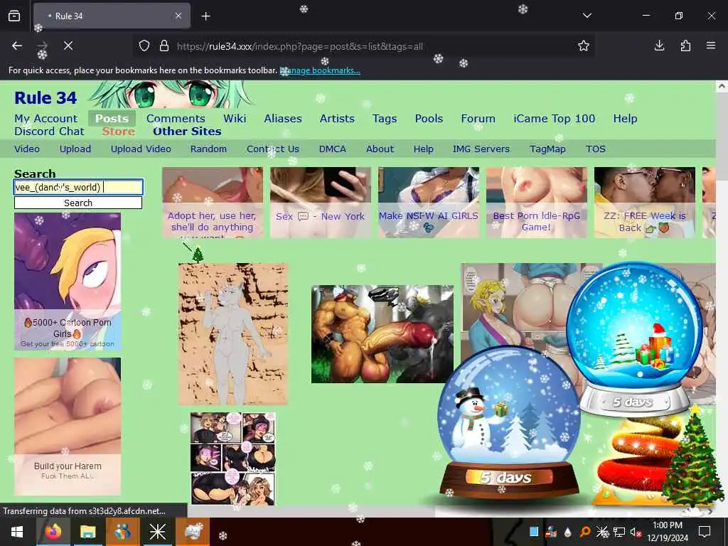Screen dimensions: 728x546
Task: Open the TOS page
Action: click(x=596, y=149)
